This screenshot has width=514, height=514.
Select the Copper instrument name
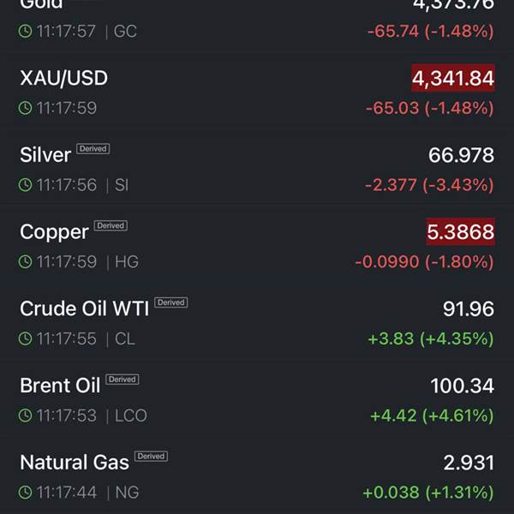pos(54,232)
